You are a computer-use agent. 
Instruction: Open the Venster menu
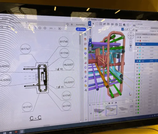click(5, 19)
